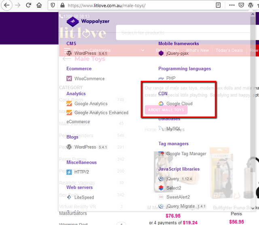This screenshot has height=225, width=259.
Task: Click the Select2 icon
Action: click(161, 188)
